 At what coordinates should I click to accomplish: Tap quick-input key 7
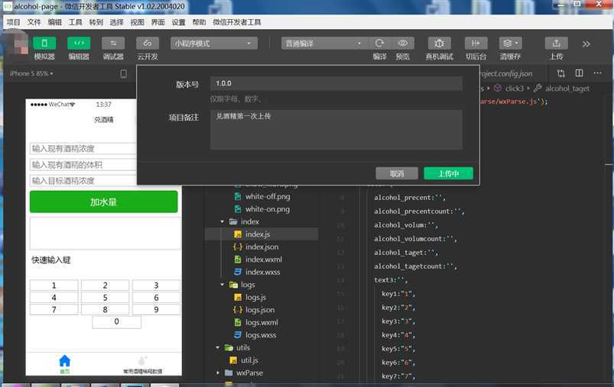(x=54, y=310)
